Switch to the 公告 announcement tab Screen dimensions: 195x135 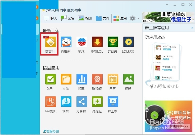tap(67, 18)
